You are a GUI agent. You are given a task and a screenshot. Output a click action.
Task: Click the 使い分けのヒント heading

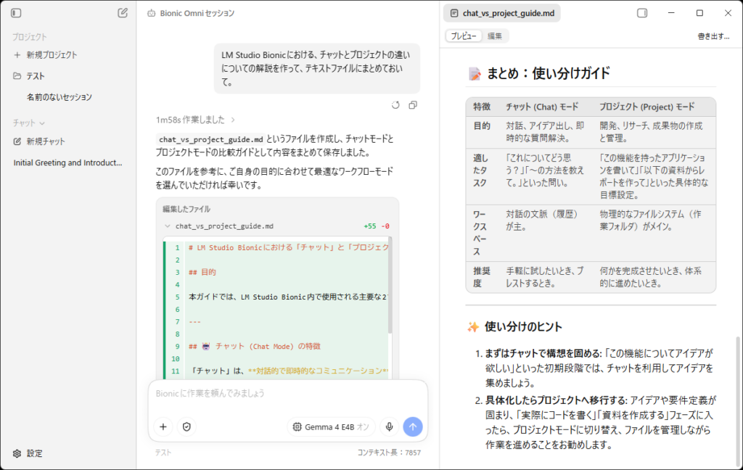click(523, 326)
